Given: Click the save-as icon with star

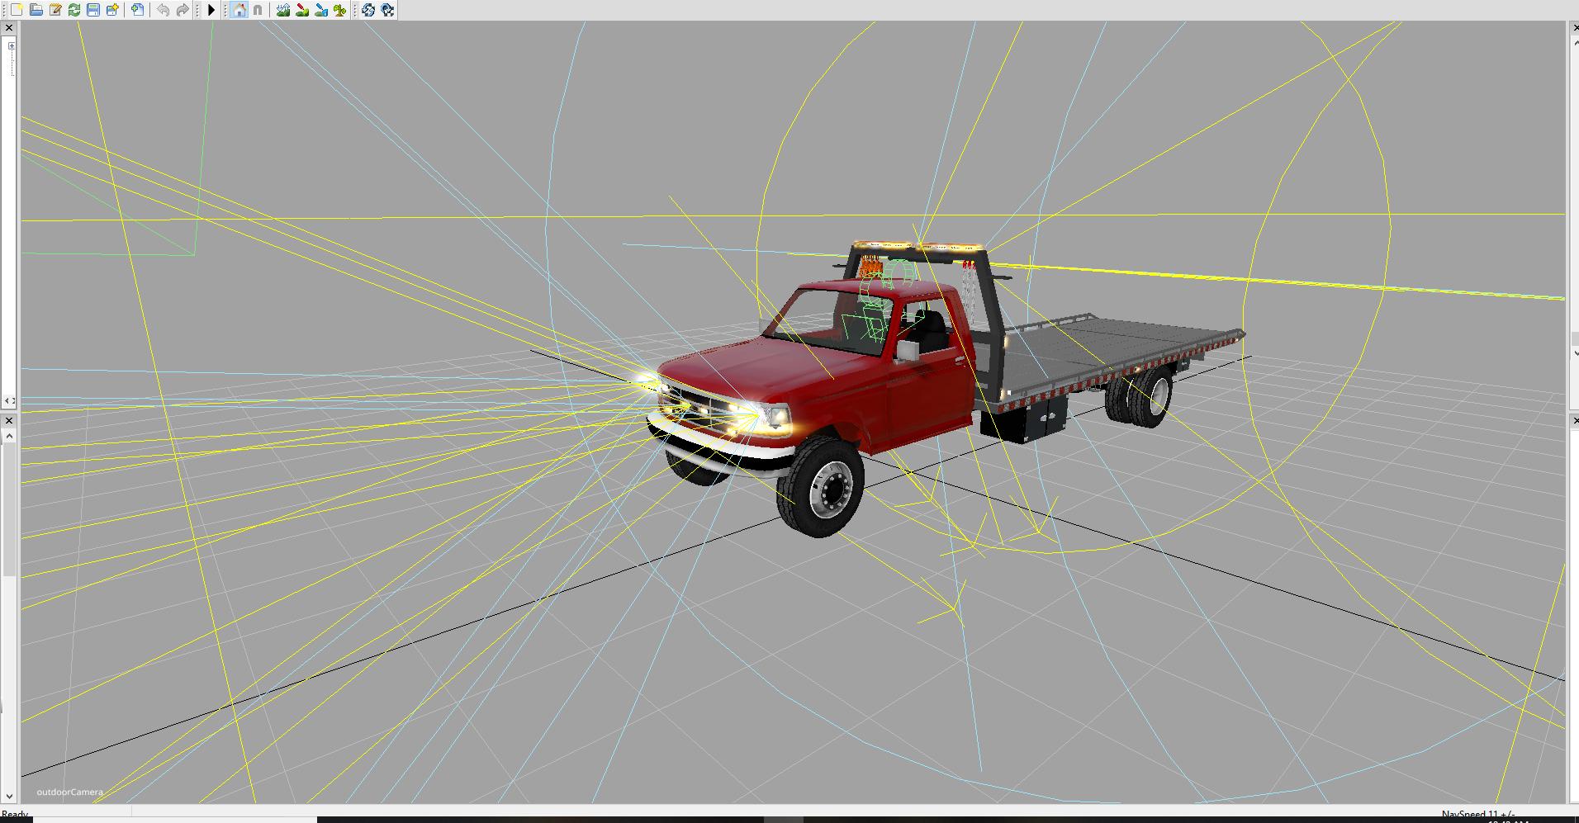Looking at the screenshot, I should 112,10.
